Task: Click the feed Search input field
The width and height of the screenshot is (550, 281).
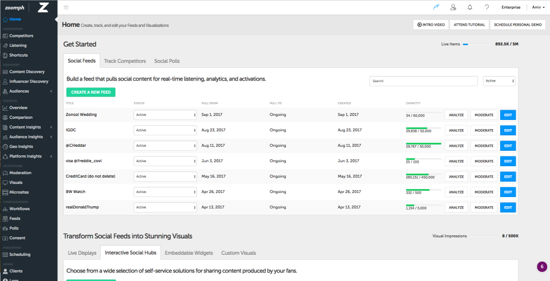Action: pyautogui.click(x=423, y=81)
